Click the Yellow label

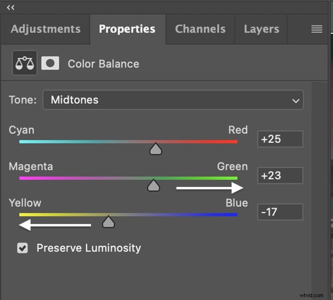(25, 203)
